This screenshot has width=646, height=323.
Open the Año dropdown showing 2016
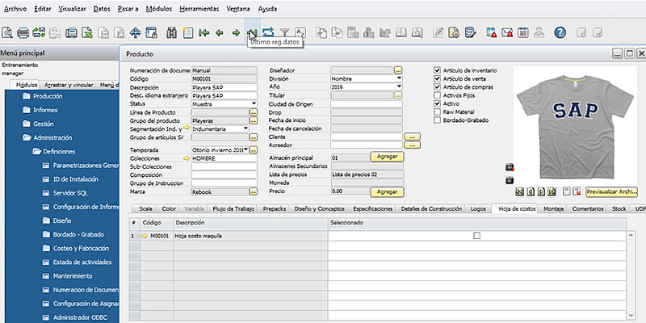(x=398, y=87)
